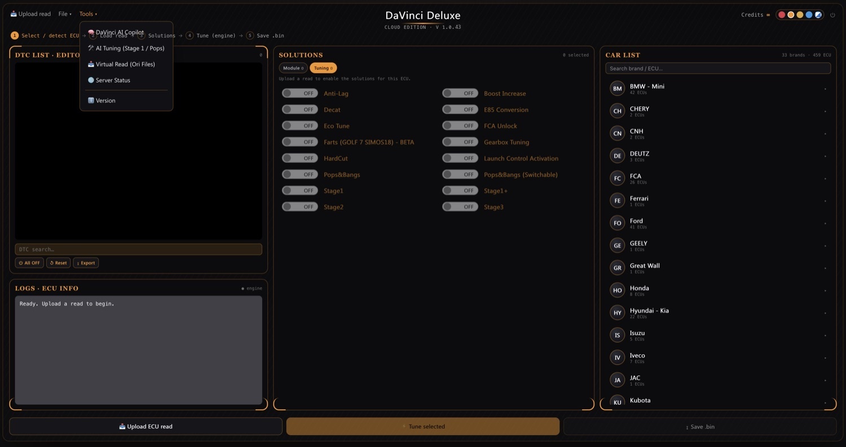The image size is (846, 447).
Task: Click the FC avatar for FCA
Action: click(618, 178)
